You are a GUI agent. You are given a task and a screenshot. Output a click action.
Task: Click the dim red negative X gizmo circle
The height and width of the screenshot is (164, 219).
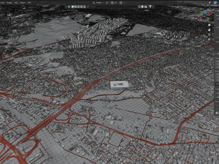201,18
